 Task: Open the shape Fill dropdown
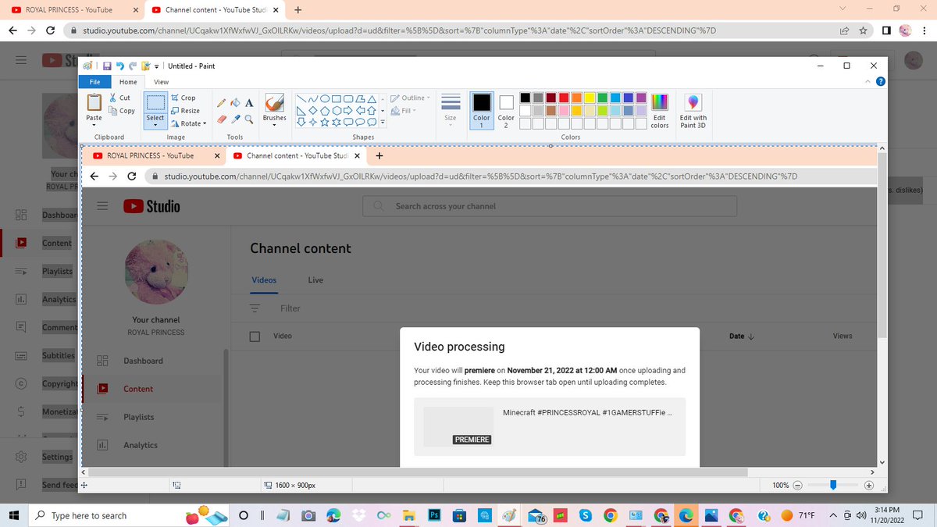404,111
